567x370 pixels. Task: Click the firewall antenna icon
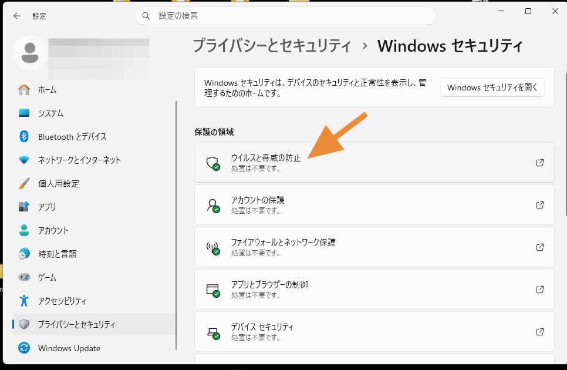[x=213, y=248]
